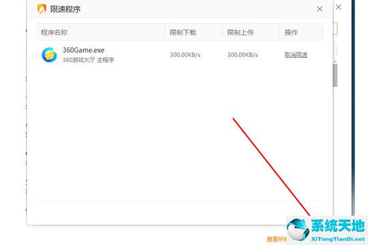Click the 300.00KB/s download limit value
The image size is (368, 245).
point(185,55)
